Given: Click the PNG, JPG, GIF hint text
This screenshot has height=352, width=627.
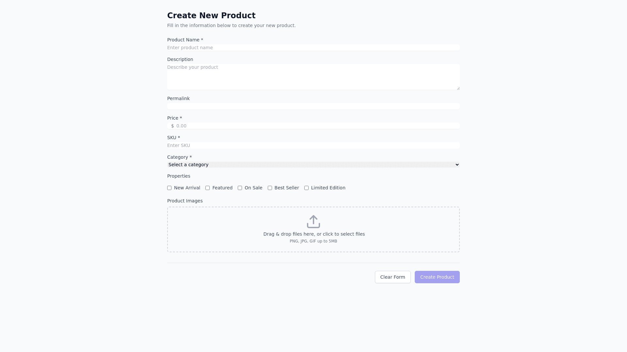Looking at the screenshot, I should pyautogui.click(x=313, y=241).
